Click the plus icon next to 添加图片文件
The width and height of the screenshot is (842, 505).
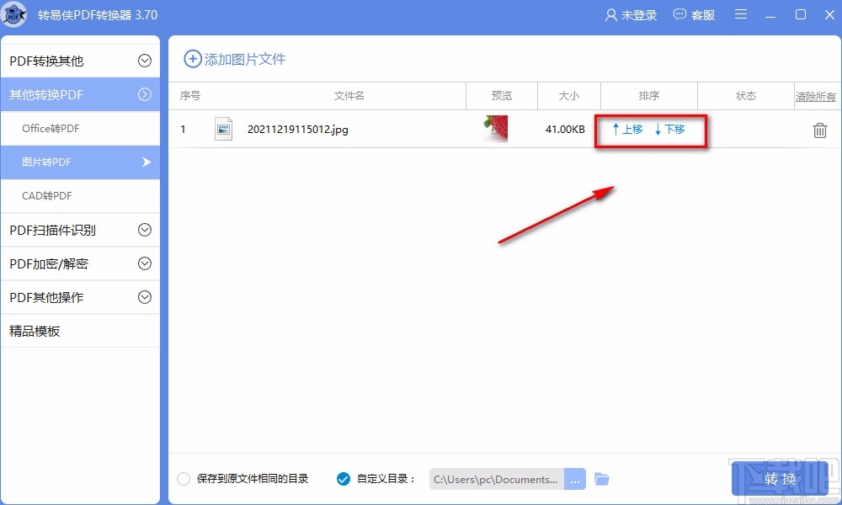[192, 59]
